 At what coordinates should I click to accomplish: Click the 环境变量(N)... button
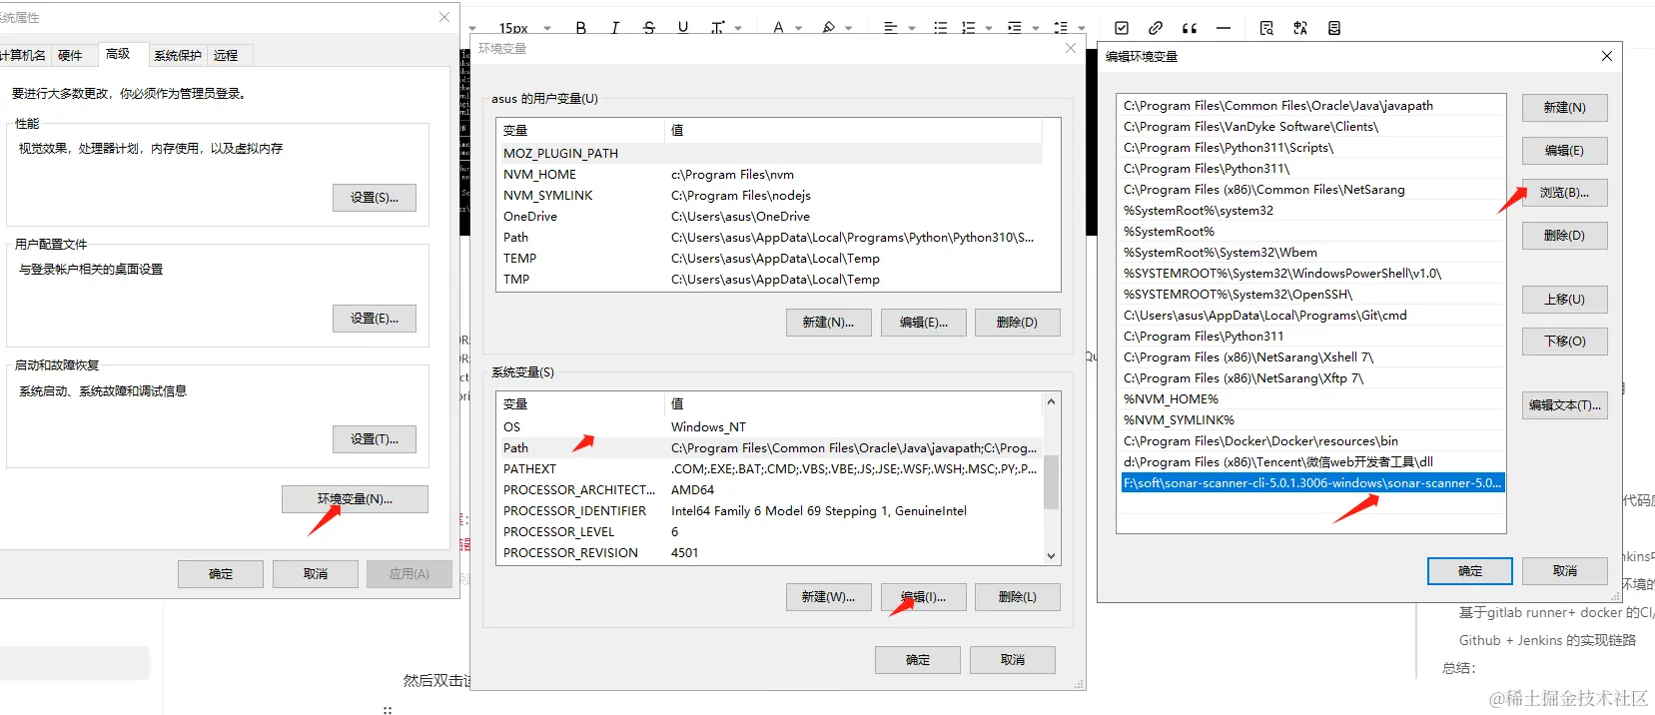pyautogui.click(x=355, y=499)
